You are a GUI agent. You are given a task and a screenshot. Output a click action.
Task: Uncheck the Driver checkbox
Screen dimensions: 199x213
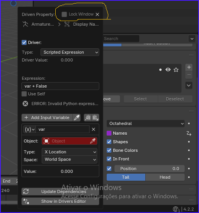pyautogui.click(x=24, y=42)
